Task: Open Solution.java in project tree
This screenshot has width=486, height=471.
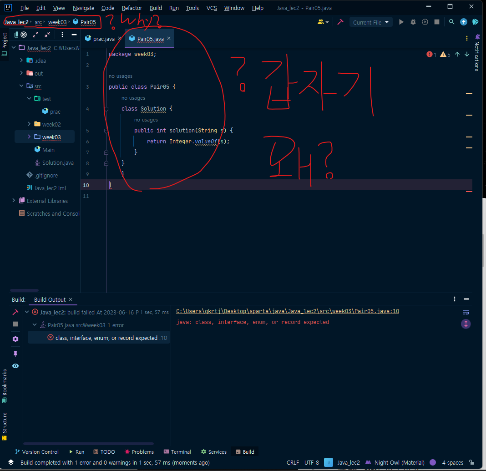Action: pos(54,162)
